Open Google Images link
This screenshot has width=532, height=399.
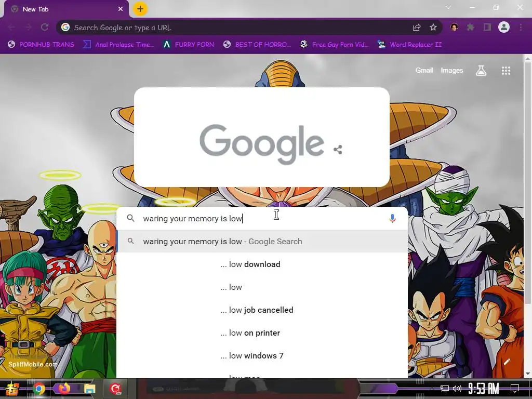[451, 70]
